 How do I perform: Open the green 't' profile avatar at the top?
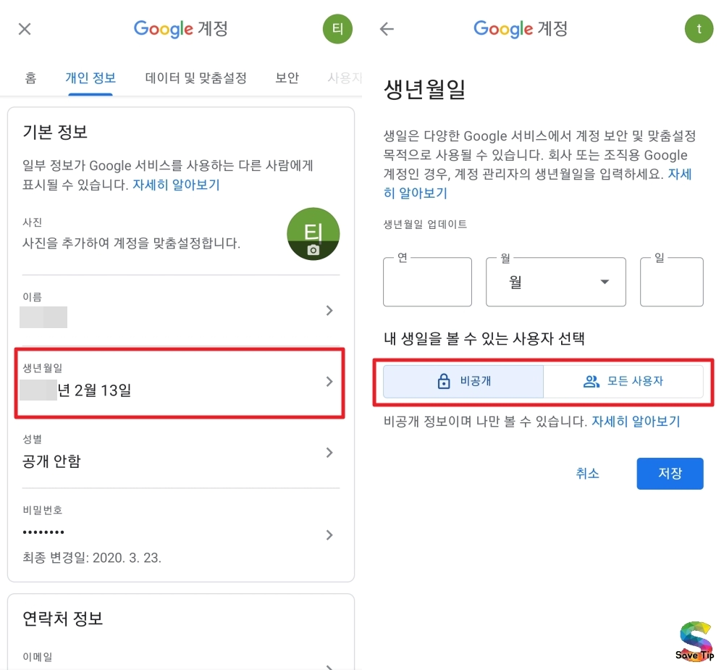pyautogui.click(x=699, y=29)
